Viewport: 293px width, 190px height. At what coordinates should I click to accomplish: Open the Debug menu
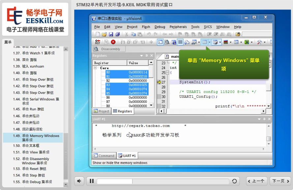(x=160, y=27)
